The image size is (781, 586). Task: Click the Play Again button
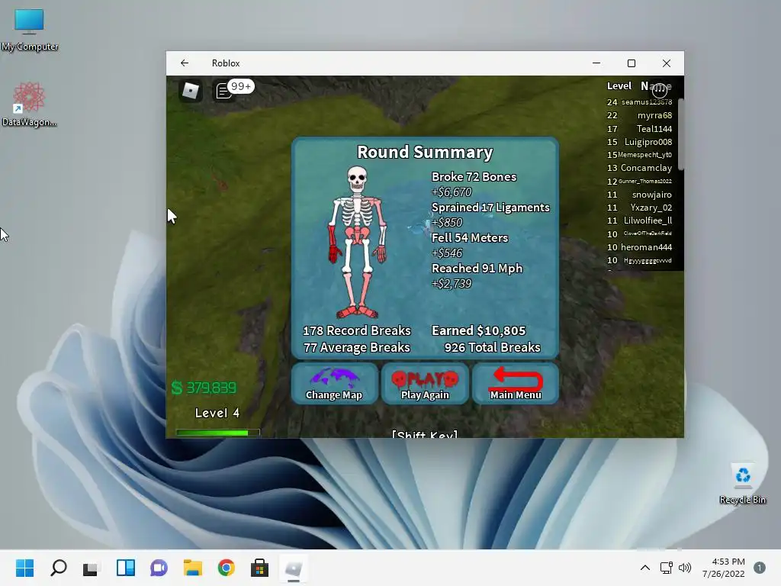[x=425, y=383]
